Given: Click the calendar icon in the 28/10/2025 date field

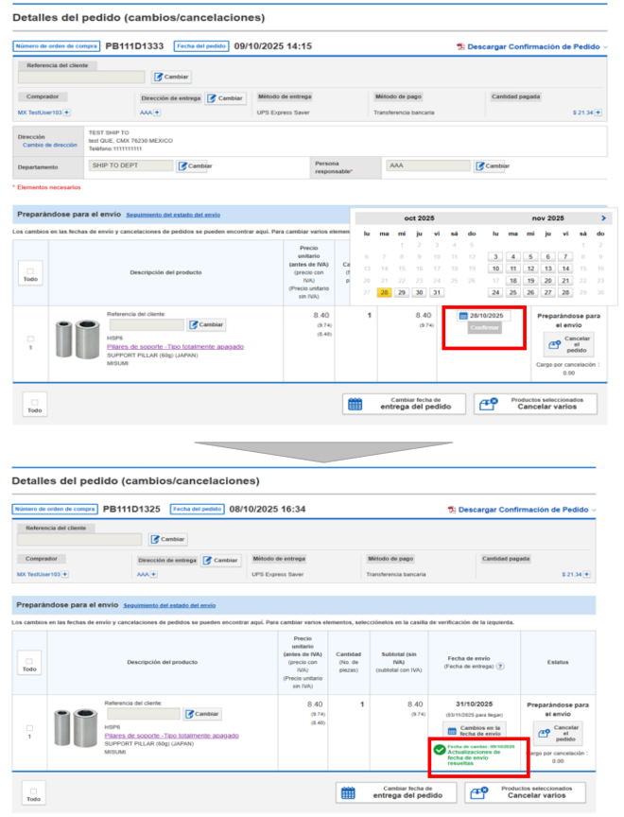Looking at the screenshot, I should click(x=463, y=316).
